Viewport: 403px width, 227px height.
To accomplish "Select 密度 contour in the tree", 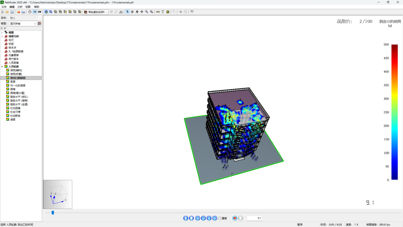I will tap(13, 82).
